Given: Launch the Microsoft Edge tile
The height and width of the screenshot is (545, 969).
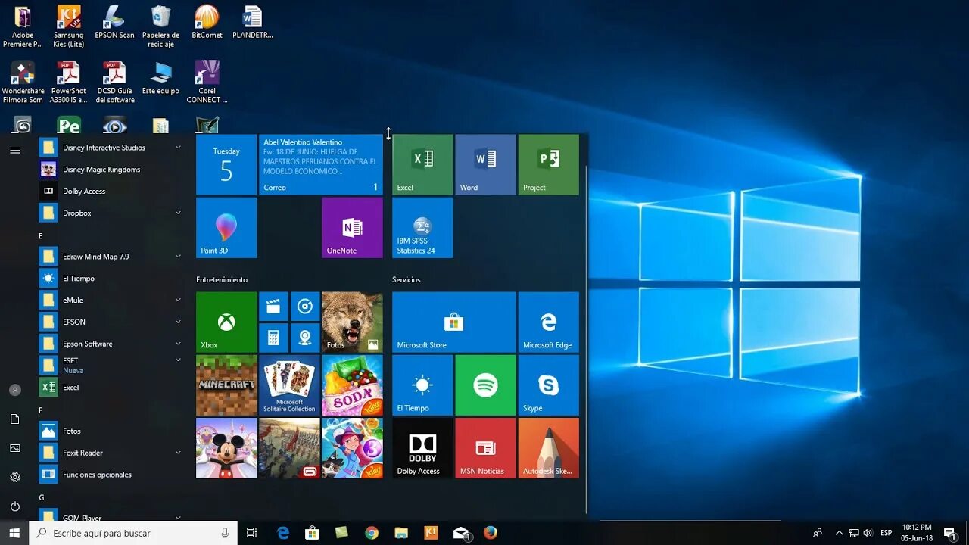Looking at the screenshot, I should tap(548, 322).
